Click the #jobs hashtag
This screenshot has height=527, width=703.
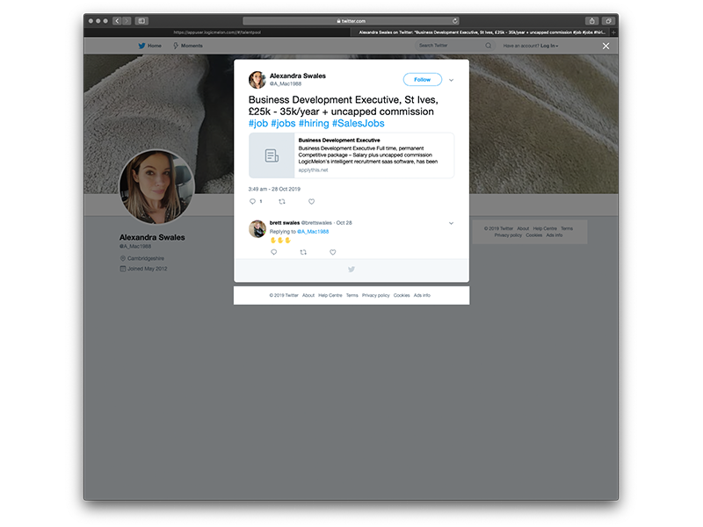(283, 123)
